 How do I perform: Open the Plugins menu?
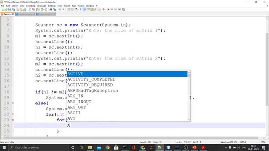pyautogui.click(x=81, y=5)
